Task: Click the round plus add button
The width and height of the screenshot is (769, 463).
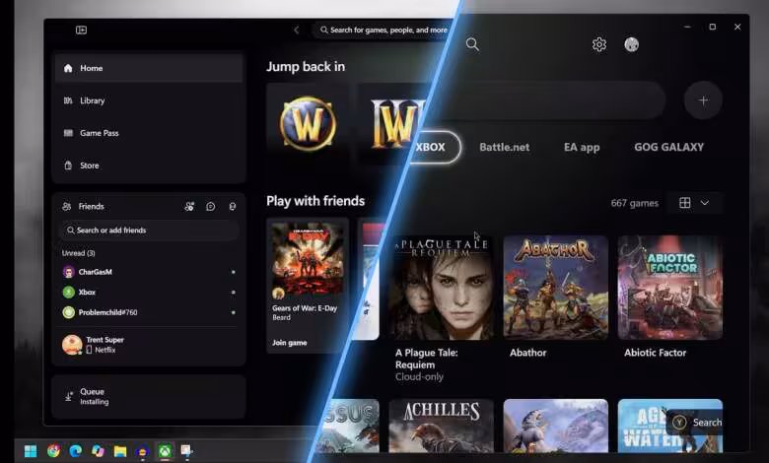Action: coord(703,100)
